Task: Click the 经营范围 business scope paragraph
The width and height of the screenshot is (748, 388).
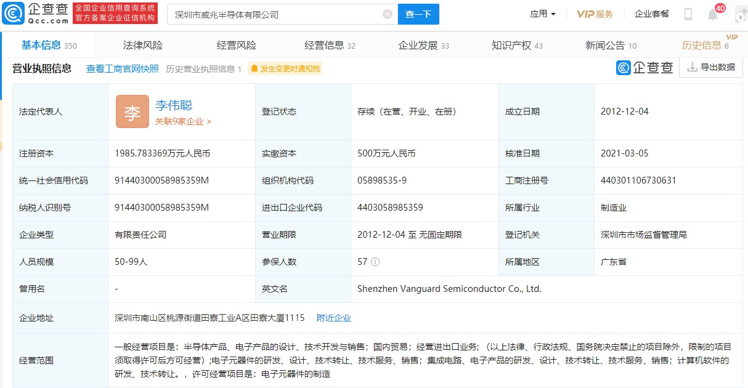Action: (422, 360)
